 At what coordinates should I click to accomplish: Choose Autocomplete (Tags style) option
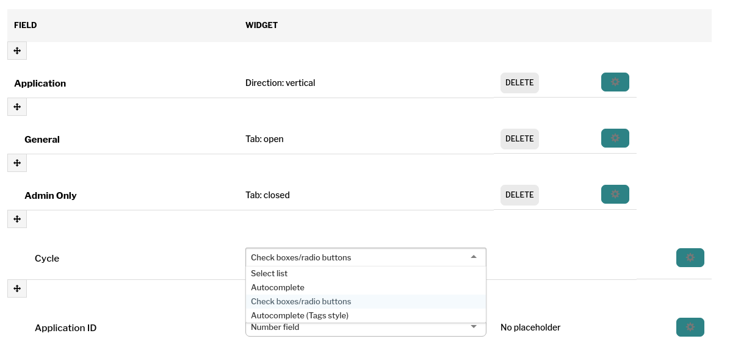click(x=366, y=315)
